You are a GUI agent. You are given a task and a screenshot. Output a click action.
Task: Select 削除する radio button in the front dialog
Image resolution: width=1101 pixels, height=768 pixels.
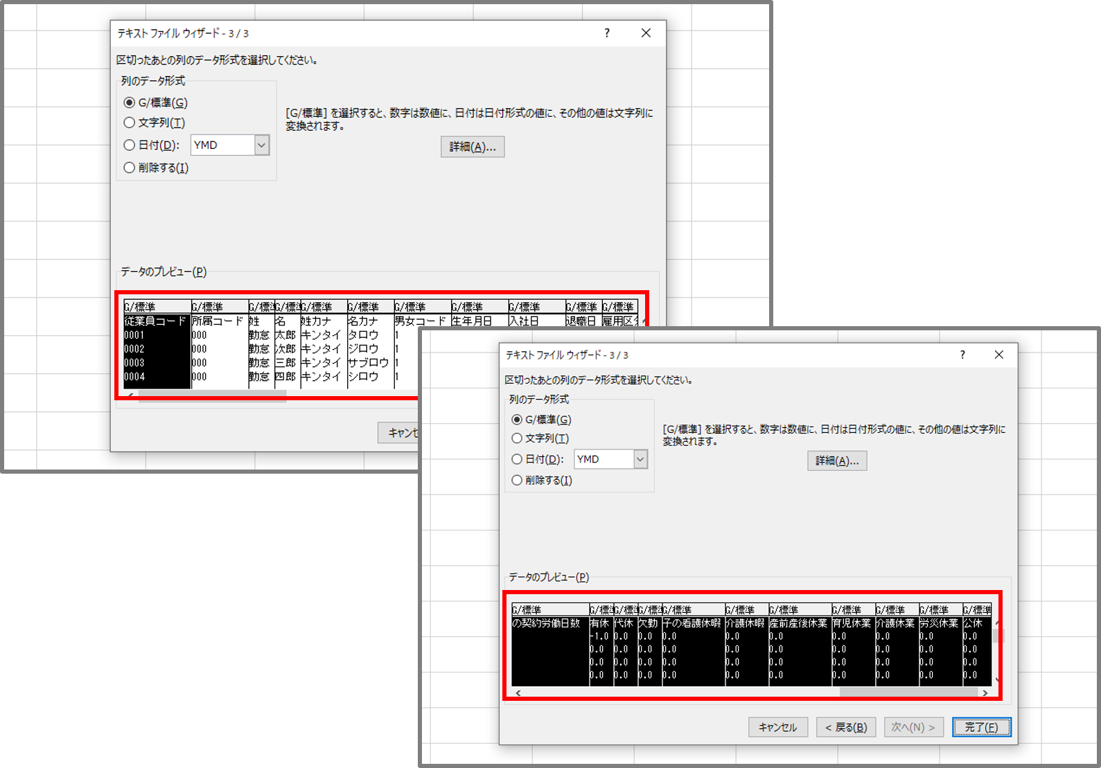(517, 480)
